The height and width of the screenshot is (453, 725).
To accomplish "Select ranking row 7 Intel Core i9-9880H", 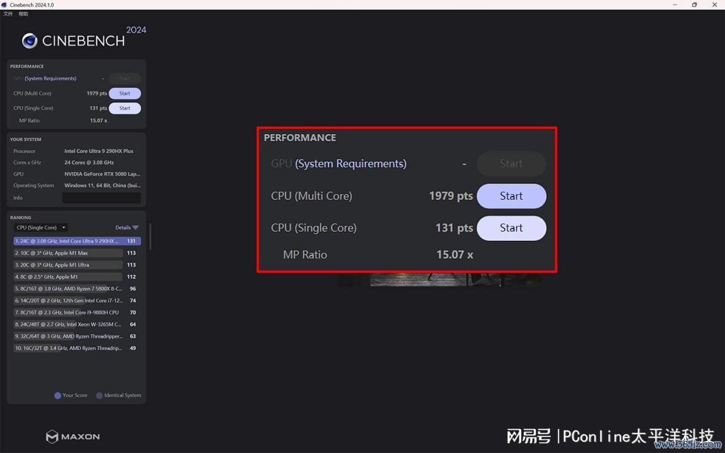I will point(77,312).
